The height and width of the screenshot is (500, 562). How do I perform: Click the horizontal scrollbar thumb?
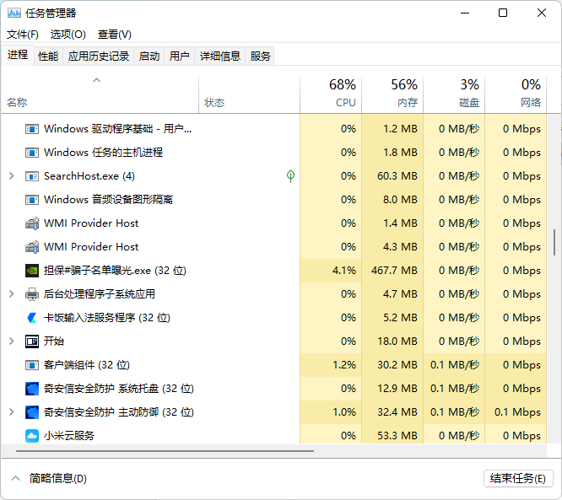click(x=165, y=451)
